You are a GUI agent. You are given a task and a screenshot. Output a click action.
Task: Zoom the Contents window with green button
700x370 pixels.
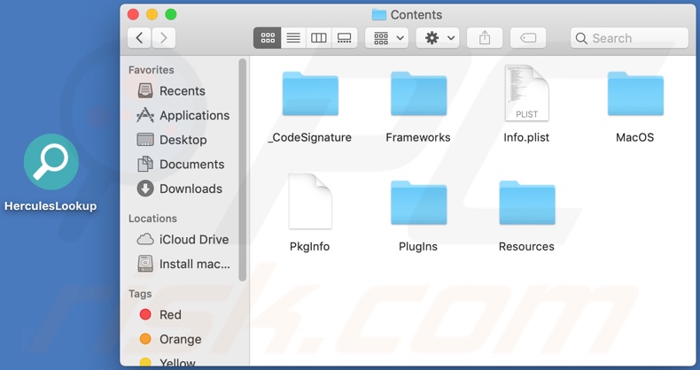[x=170, y=15]
